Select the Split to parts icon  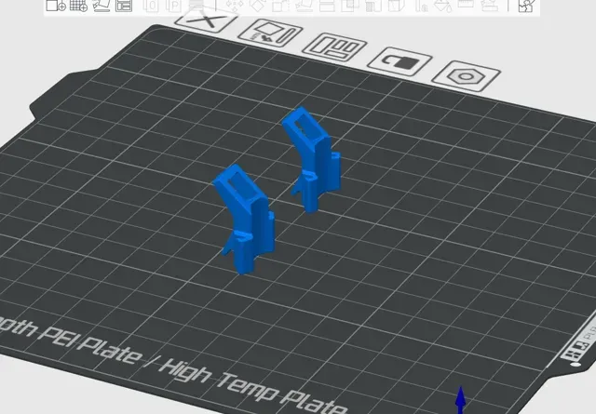tap(174, 6)
